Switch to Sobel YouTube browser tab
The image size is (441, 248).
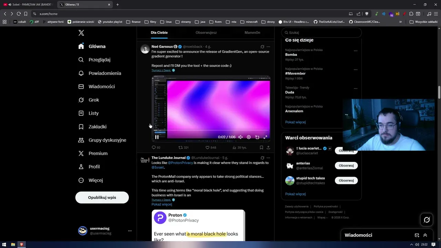click(28, 4)
